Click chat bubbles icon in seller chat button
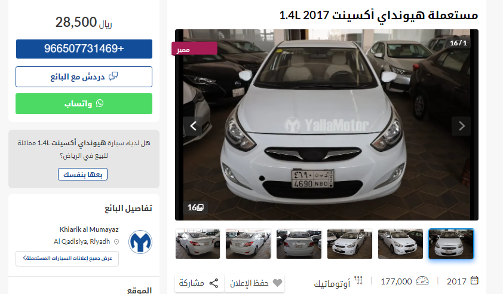Viewport: 503px width, 294px height. pyautogui.click(x=113, y=76)
